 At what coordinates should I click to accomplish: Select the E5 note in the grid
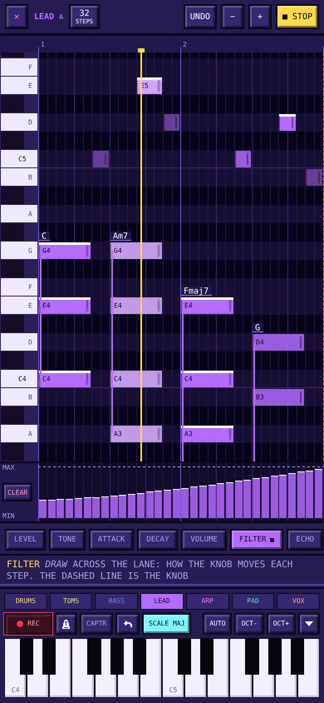point(150,86)
